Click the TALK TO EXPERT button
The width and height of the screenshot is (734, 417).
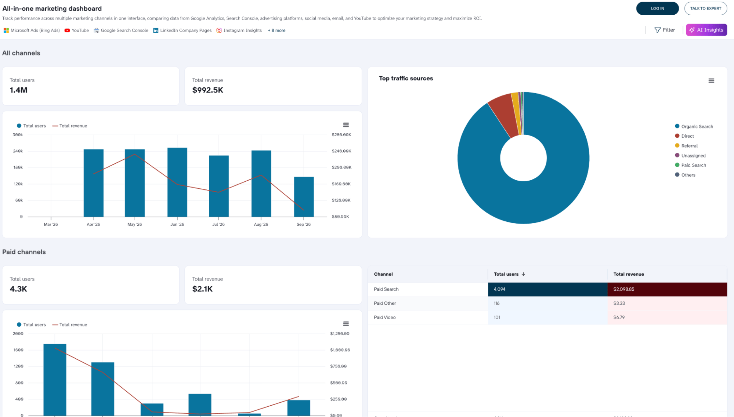coord(705,8)
